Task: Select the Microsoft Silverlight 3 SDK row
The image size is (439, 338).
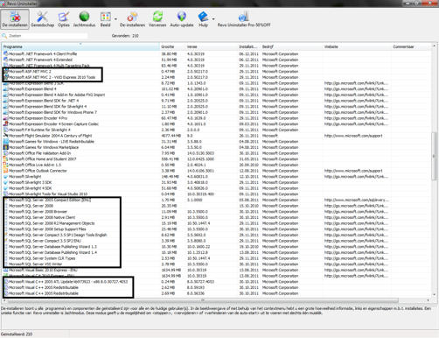Action: coord(30,182)
